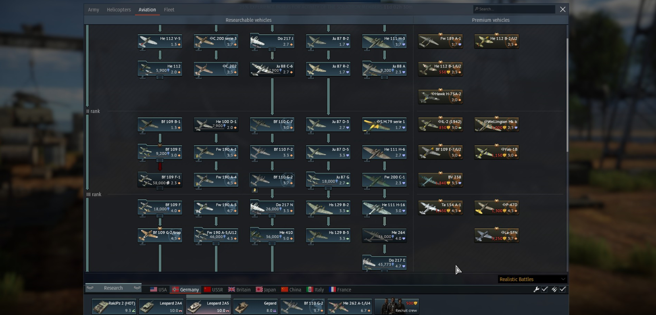Choose the Fw 190 A-5/U12 vehicle

(216, 236)
